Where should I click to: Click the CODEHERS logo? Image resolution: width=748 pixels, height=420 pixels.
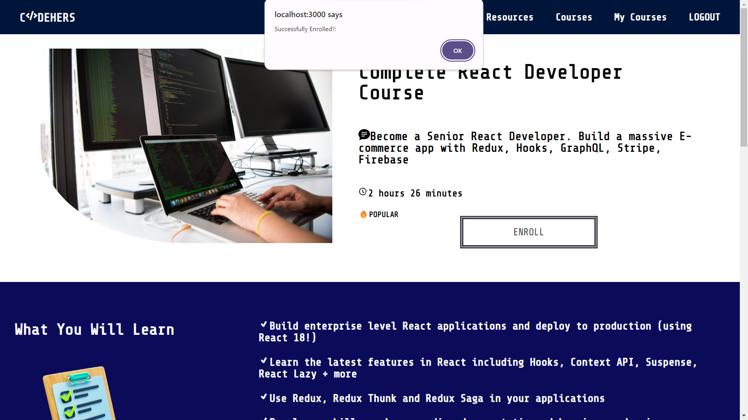(48, 17)
